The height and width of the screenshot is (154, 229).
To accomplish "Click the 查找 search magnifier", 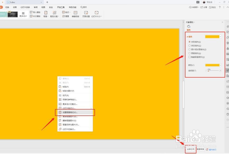I will pos(81,7).
